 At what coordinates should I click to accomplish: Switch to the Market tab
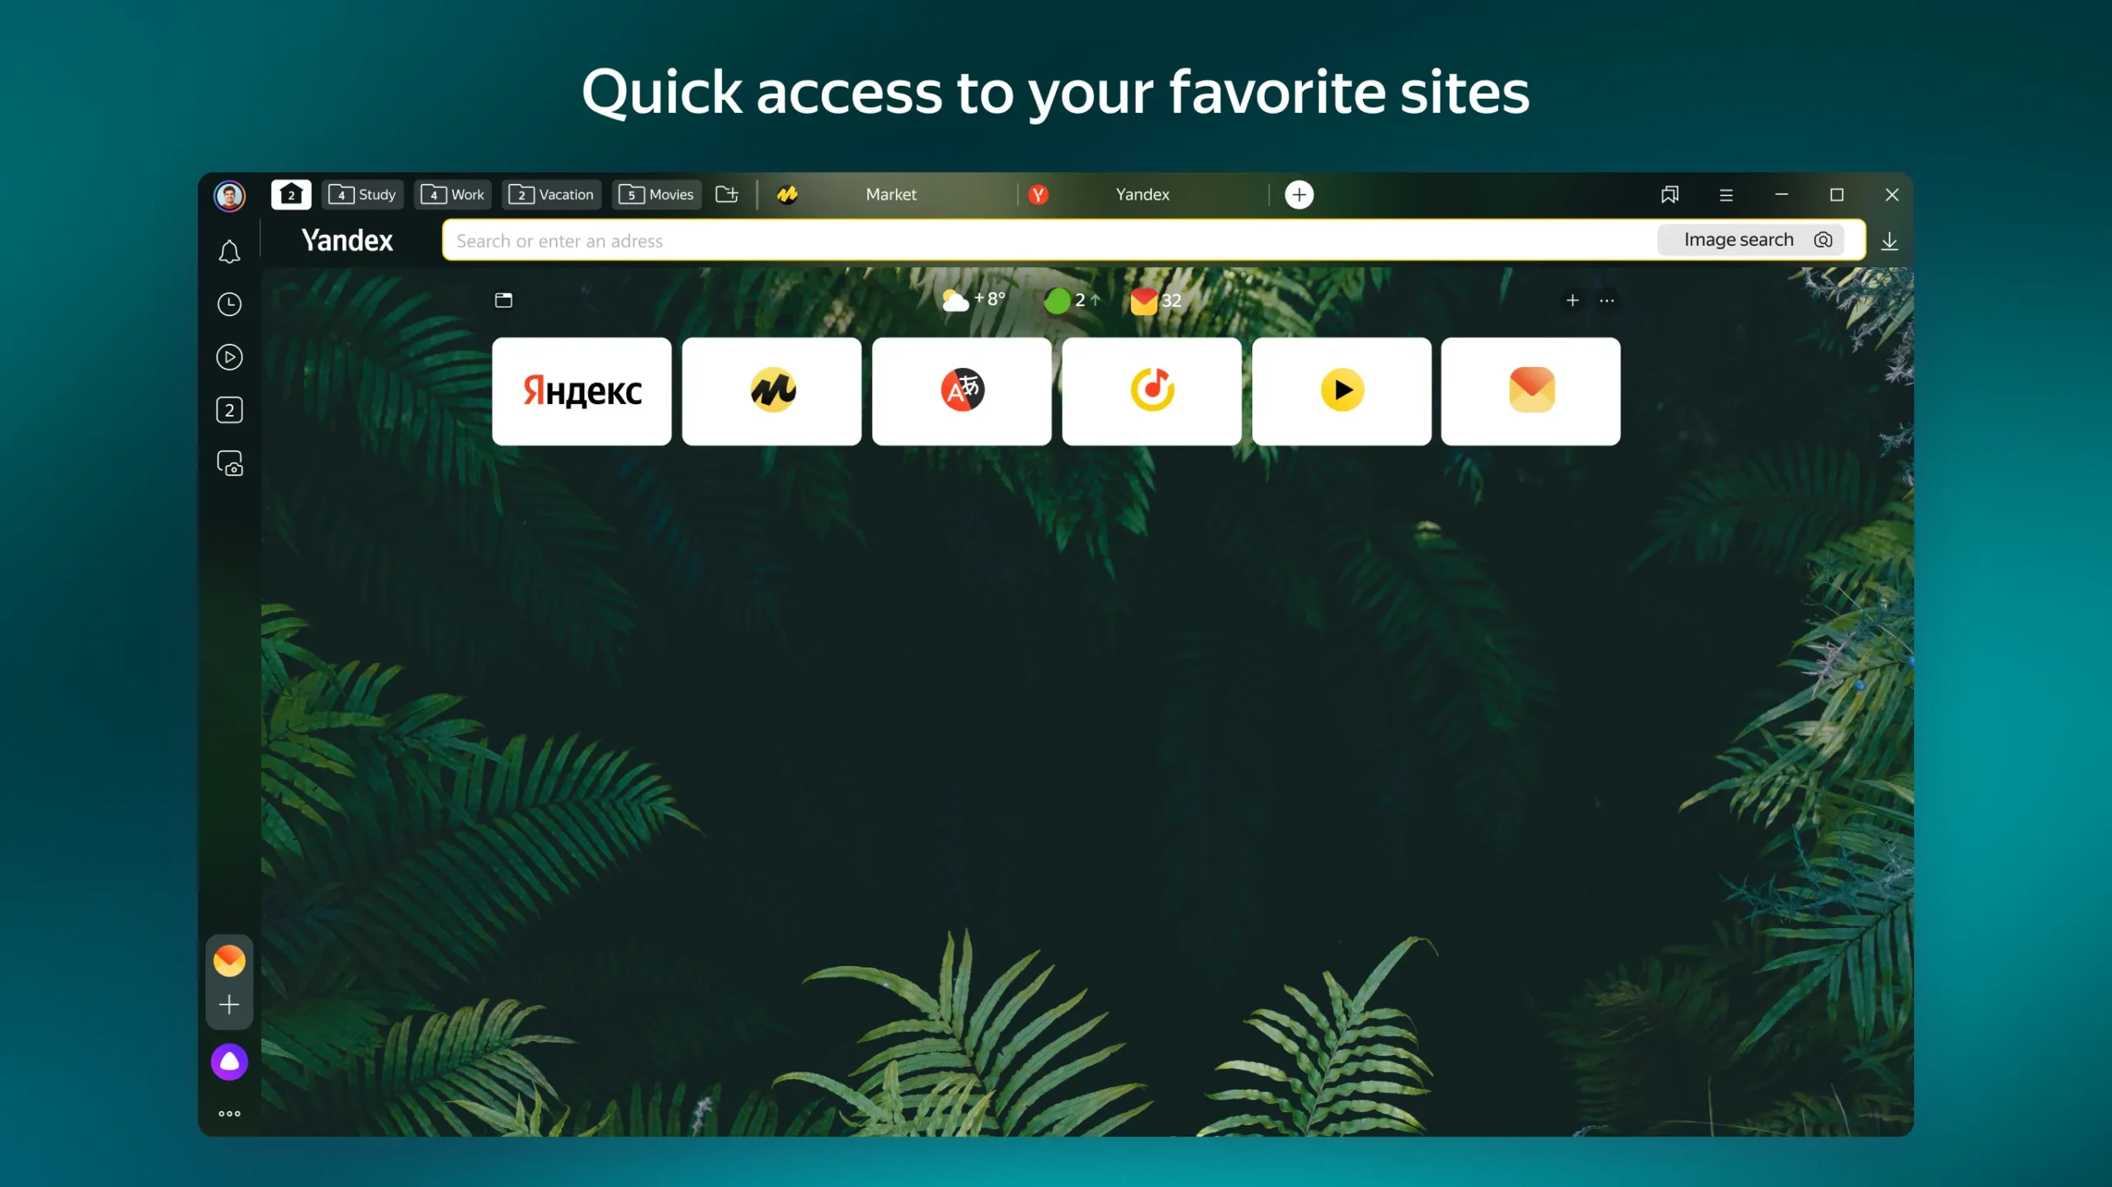coord(891,195)
